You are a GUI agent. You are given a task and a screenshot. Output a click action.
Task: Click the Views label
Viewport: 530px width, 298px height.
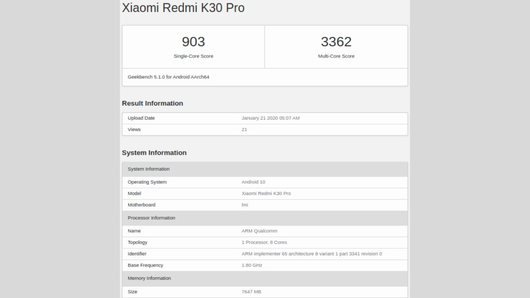pyautogui.click(x=134, y=130)
